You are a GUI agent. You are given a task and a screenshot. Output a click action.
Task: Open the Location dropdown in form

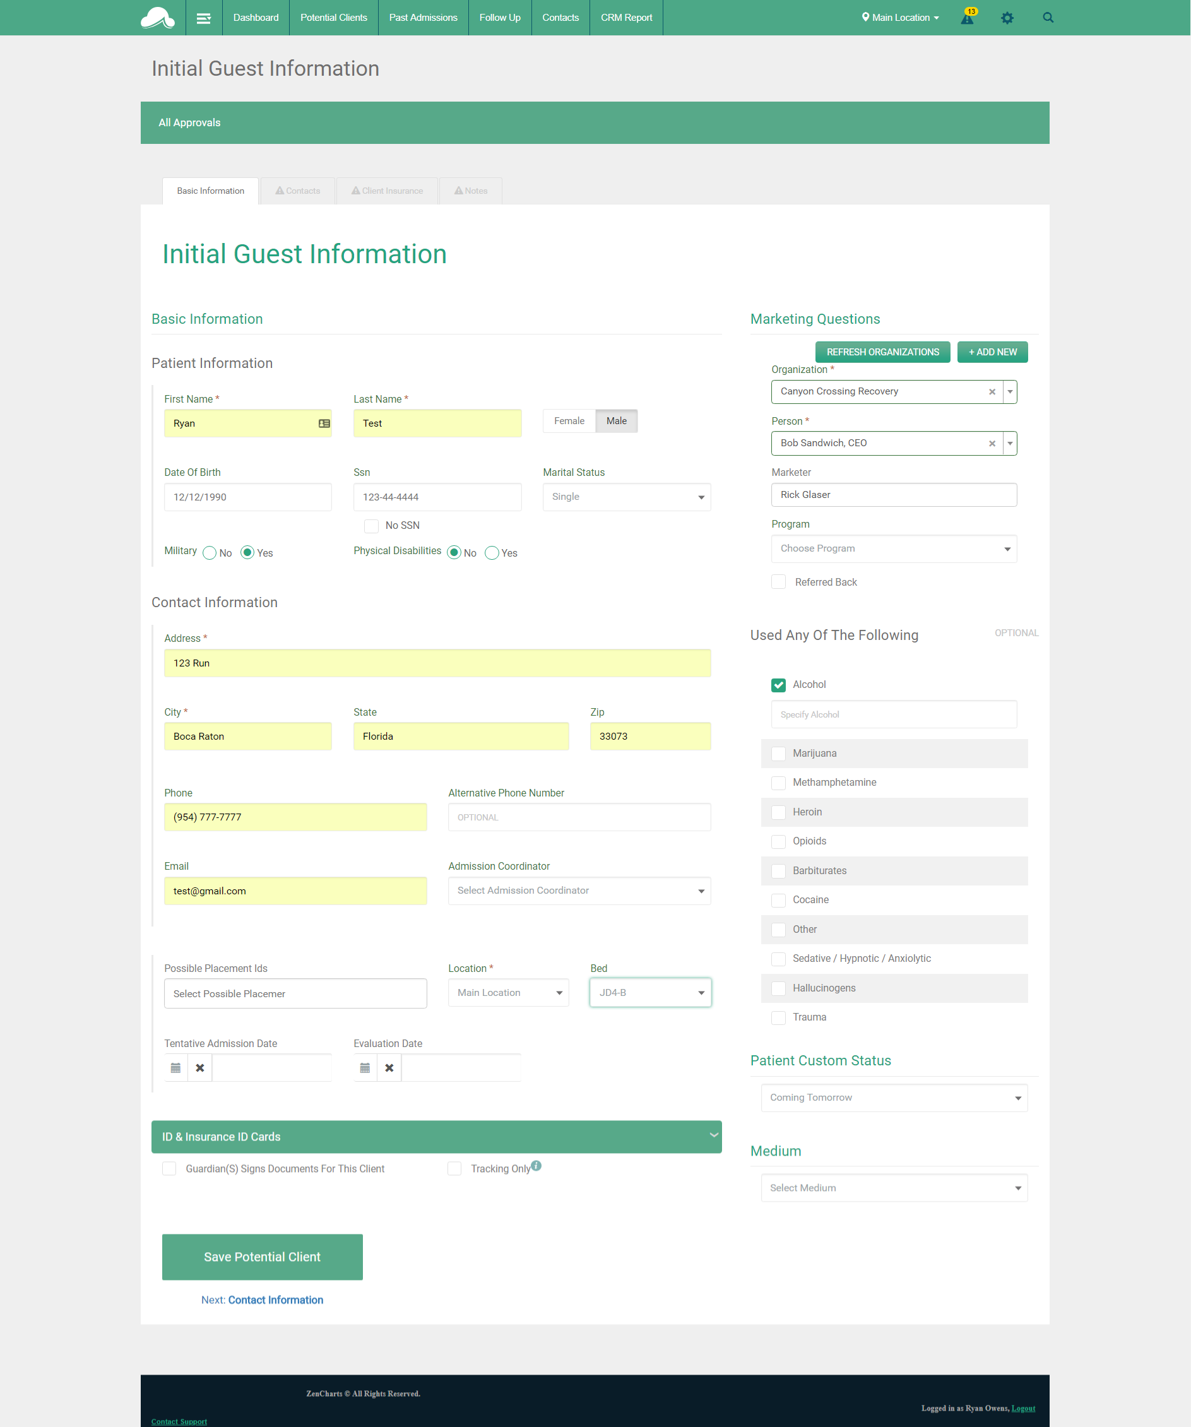pos(508,993)
